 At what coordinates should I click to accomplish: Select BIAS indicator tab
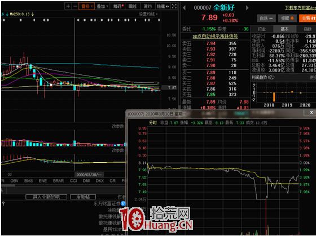pos(28,181)
